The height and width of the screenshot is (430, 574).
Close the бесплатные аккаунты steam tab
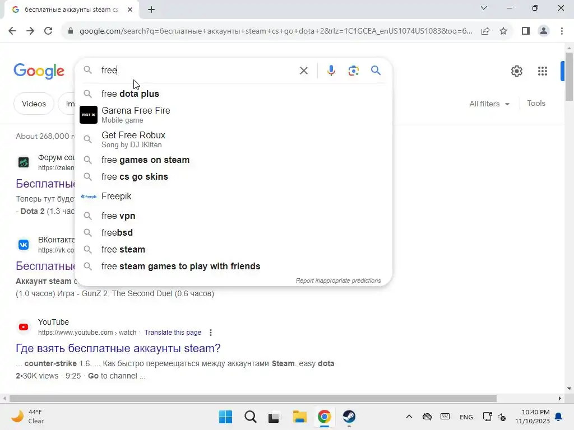130,10
